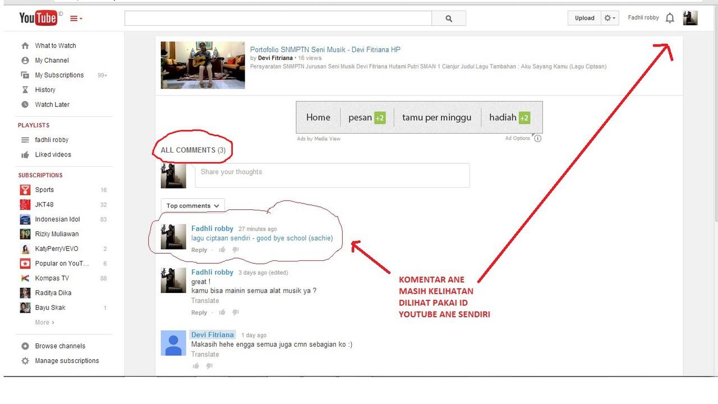Open the Devi Fitriana uploader link under title
Screen dimensions: 718x404
275,58
